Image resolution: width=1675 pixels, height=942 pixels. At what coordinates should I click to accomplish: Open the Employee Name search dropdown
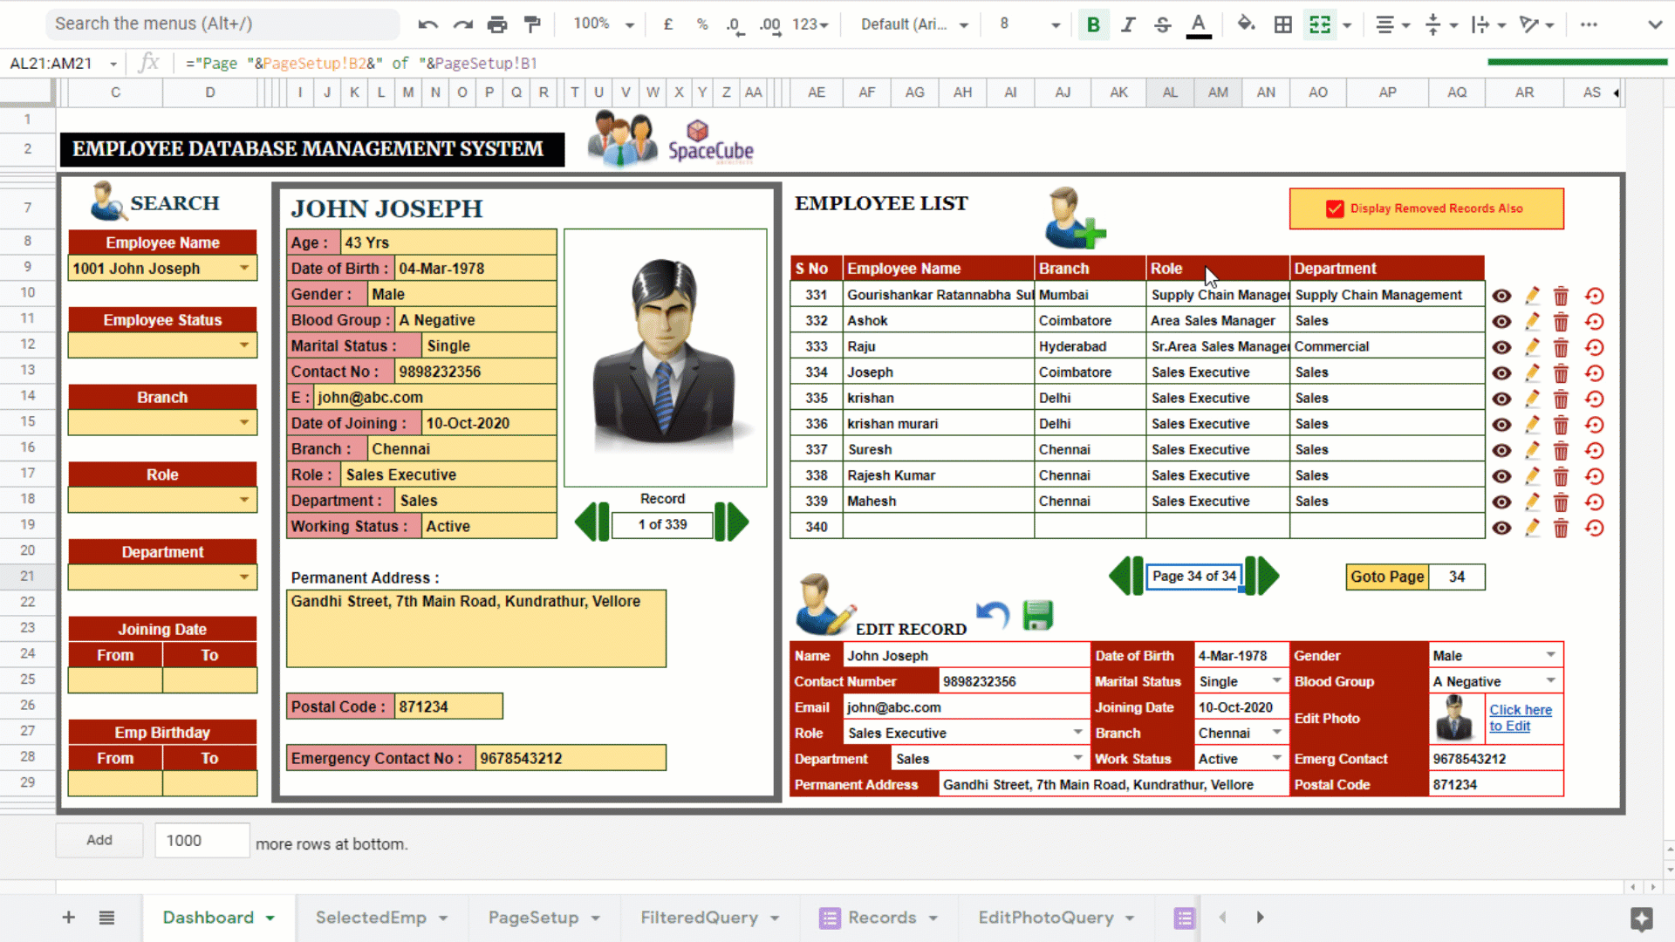pyautogui.click(x=244, y=268)
